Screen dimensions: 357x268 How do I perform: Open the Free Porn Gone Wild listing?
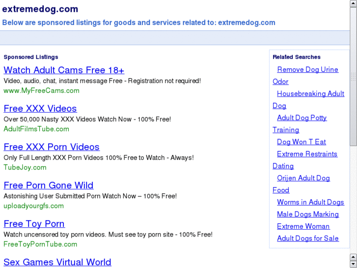point(49,185)
